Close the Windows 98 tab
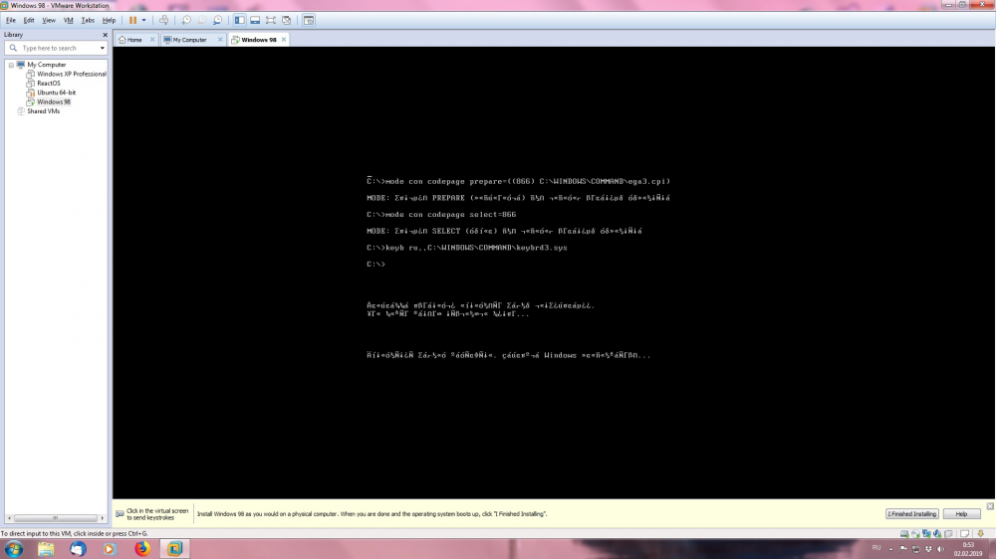Image resolution: width=996 pixels, height=559 pixels. [x=284, y=40]
